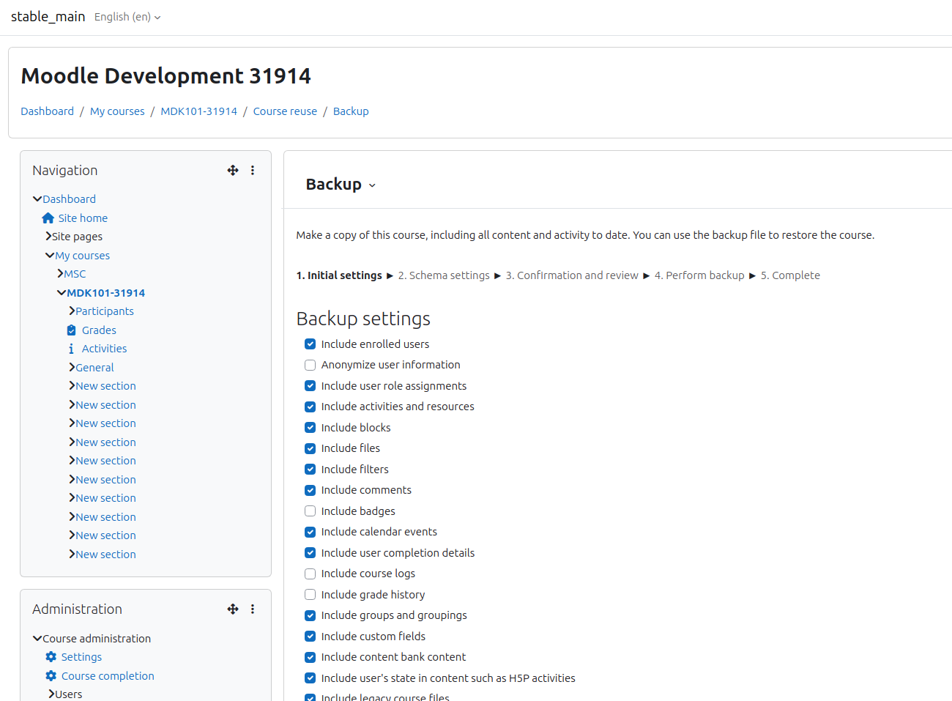Expand the General section node
The height and width of the screenshot is (701, 952).
tap(72, 368)
